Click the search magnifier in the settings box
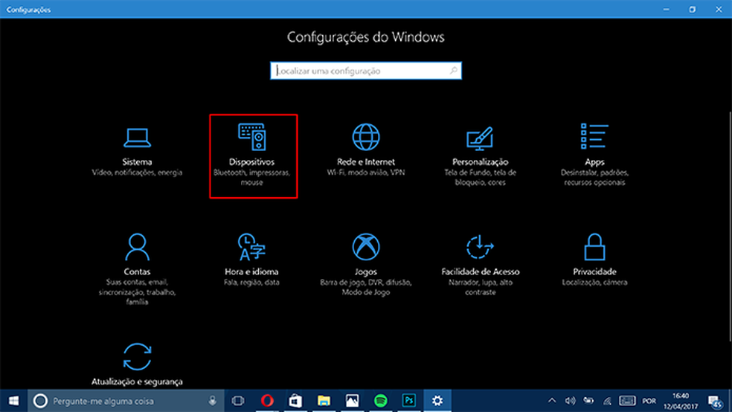The width and height of the screenshot is (732, 412). point(453,71)
